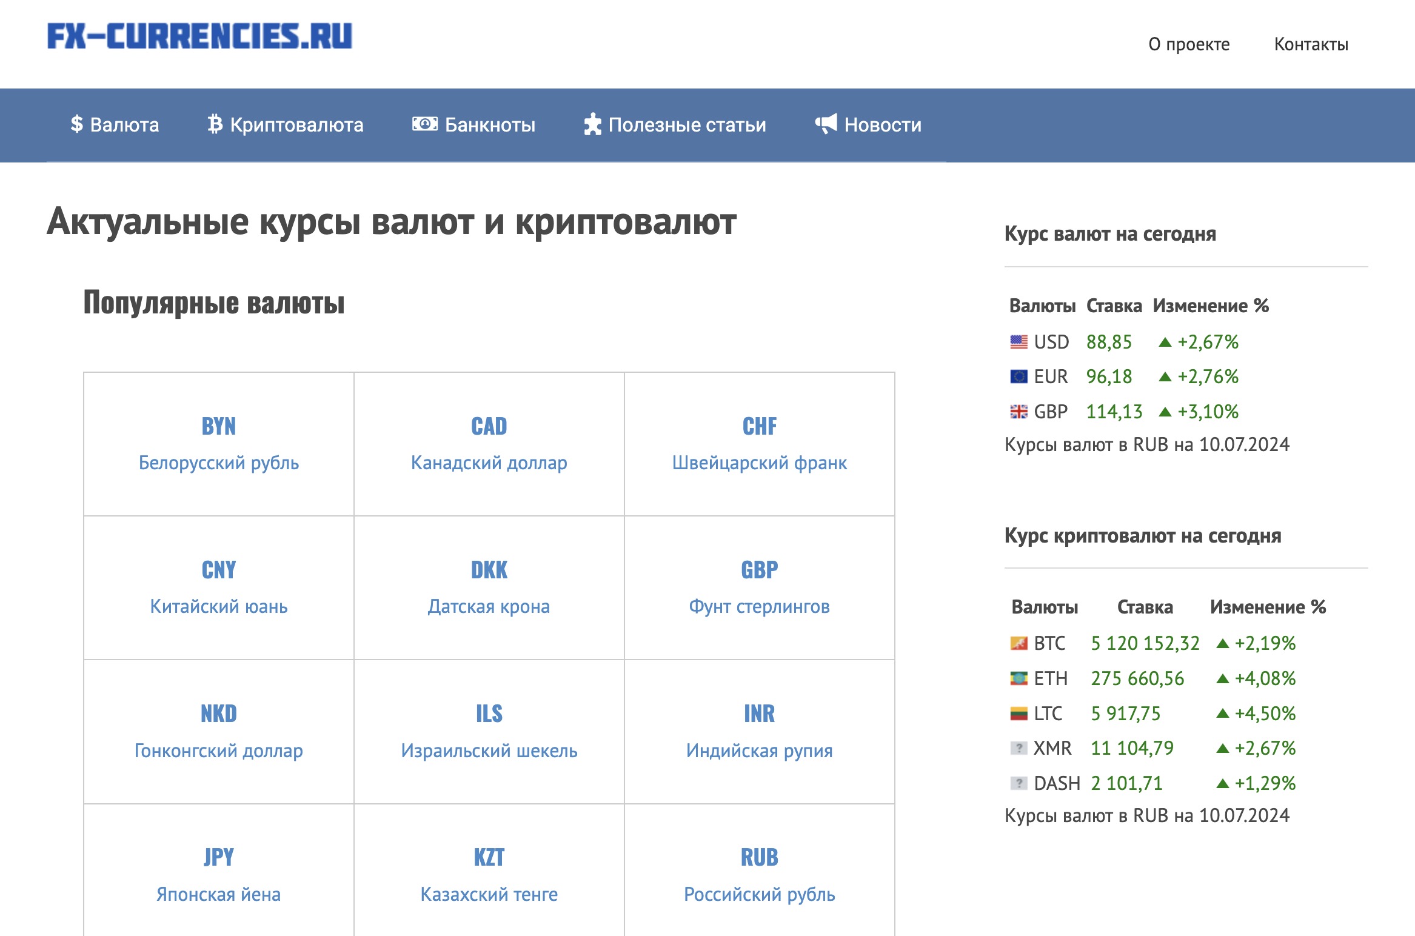Open the Индийская рупия link
Screen dimensions: 1415x936
pyautogui.click(x=760, y=750)
